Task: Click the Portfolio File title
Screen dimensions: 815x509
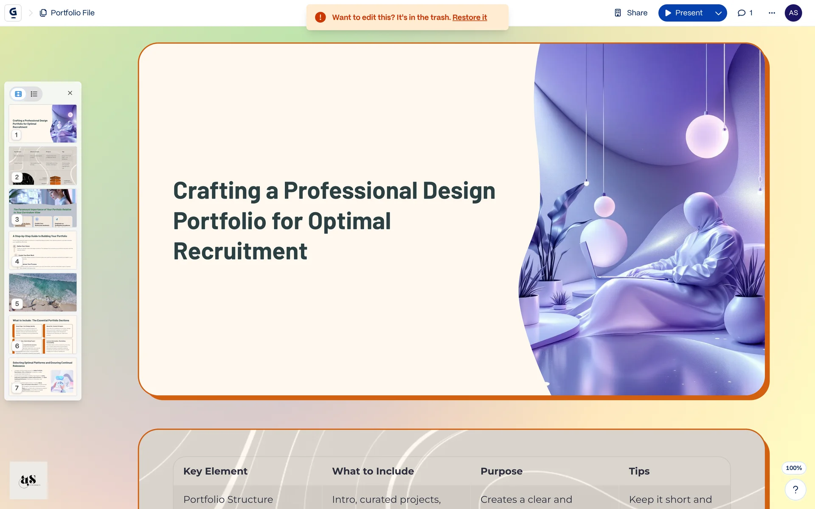Action: 73,13
